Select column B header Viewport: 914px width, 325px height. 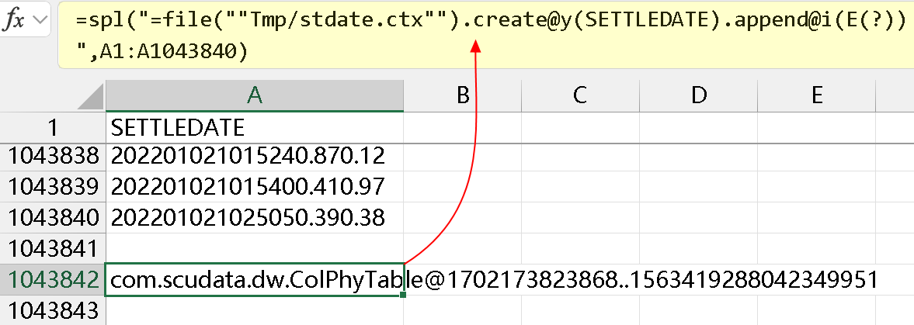(462, 95)
